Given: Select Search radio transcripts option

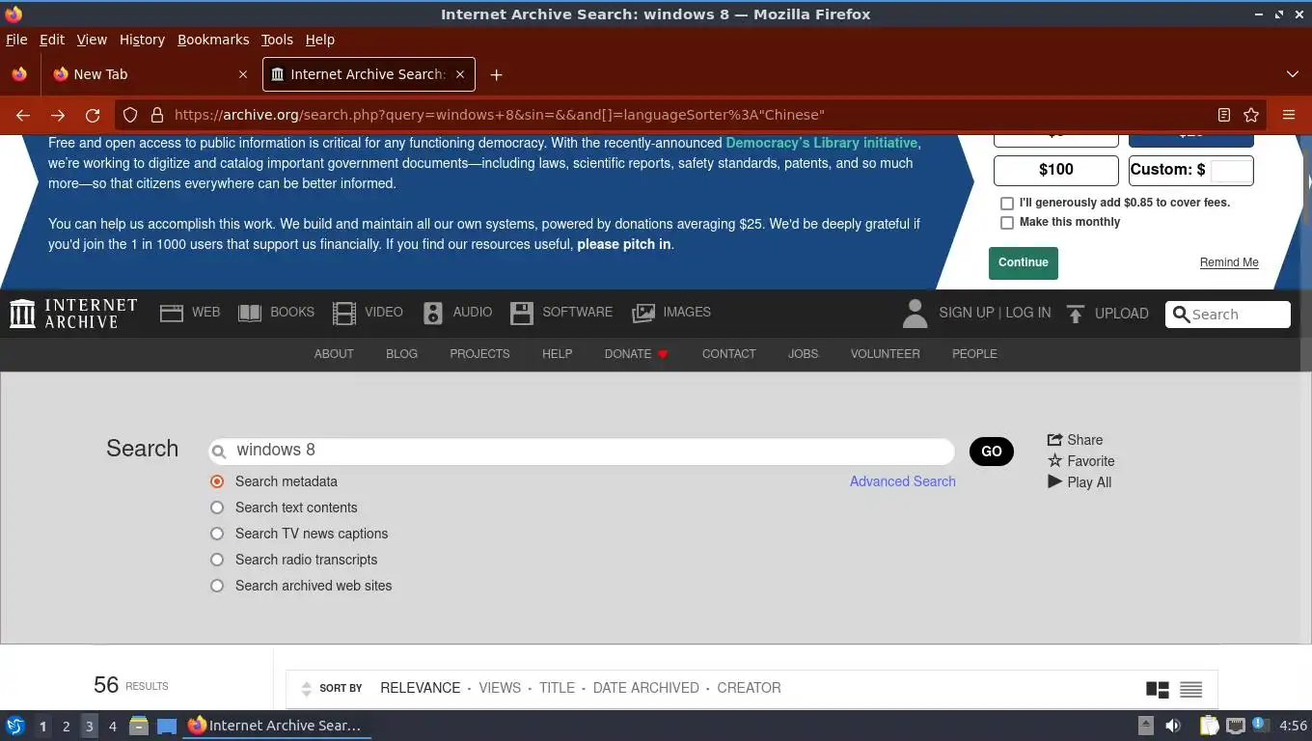Looking at the screenshot, I should point(217,560).
